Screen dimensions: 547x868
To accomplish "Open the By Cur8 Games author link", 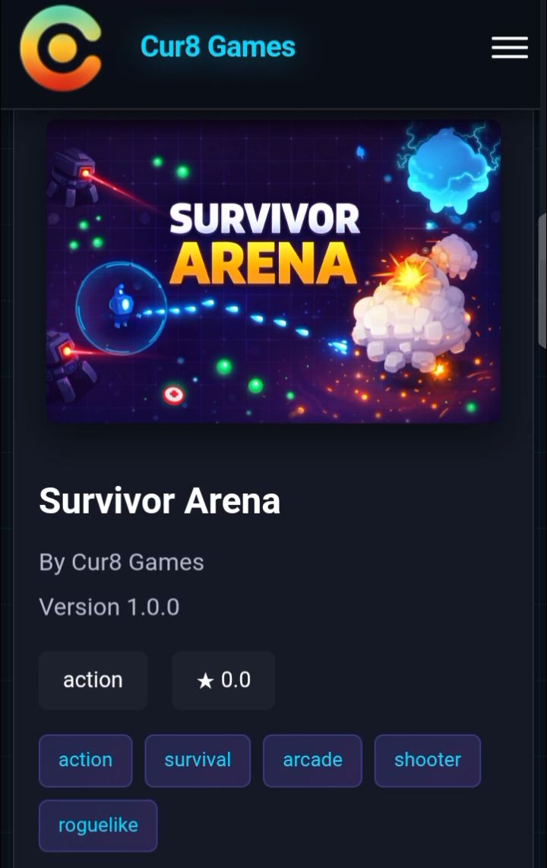I will [x=122, y=563].
